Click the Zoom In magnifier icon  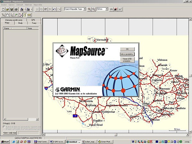coord(89,9)
